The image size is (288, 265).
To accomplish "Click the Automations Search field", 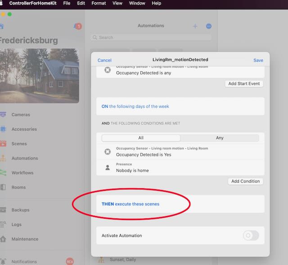I will coord(151,37).
